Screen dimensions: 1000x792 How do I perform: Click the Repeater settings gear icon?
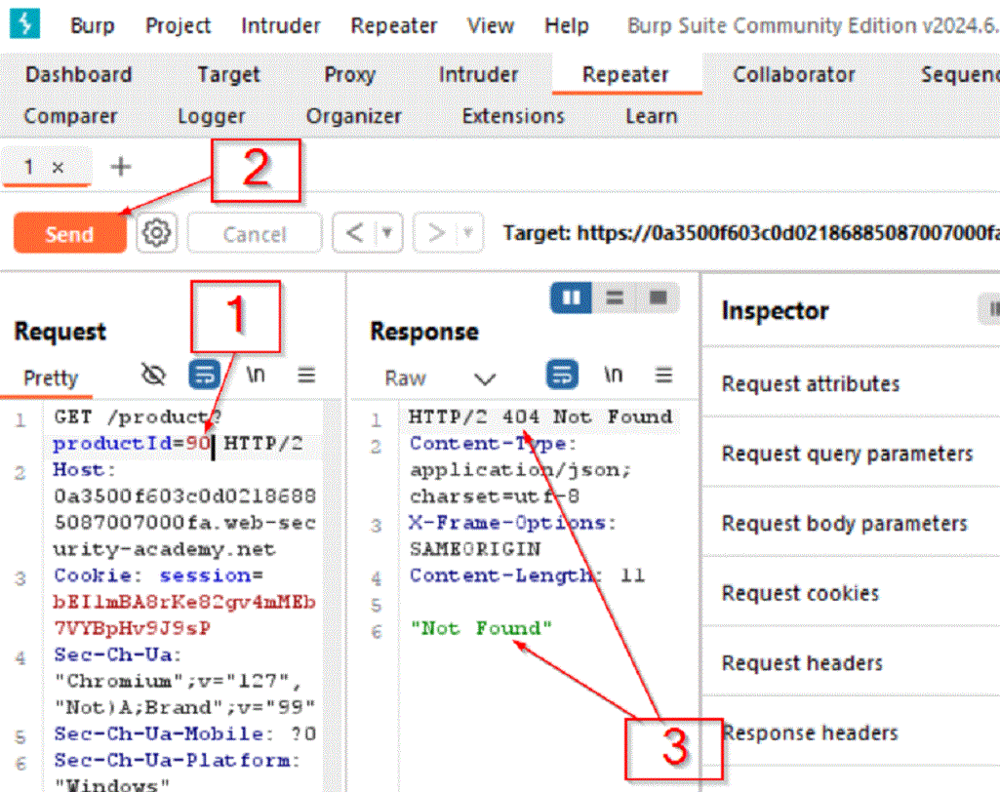pos(157,234)
